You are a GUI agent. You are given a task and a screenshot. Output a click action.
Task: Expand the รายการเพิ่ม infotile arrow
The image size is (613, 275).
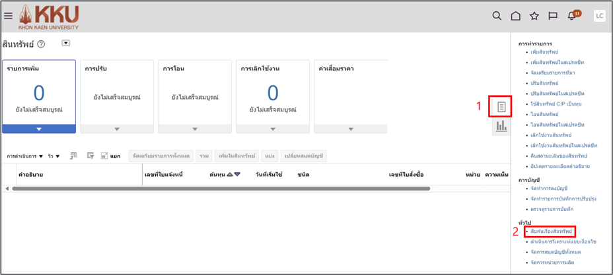pos(39,129)
